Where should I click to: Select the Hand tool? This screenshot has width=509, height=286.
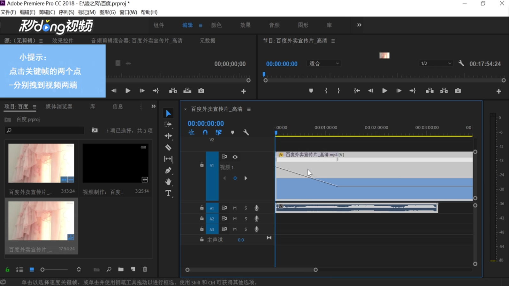coord(168,182)
